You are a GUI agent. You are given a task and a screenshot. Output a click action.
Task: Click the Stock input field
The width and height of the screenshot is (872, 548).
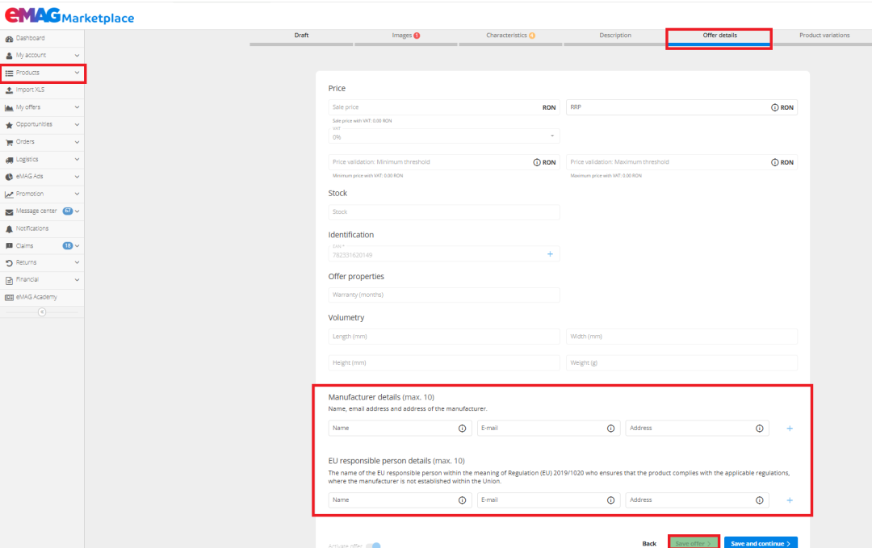(444, 211)
